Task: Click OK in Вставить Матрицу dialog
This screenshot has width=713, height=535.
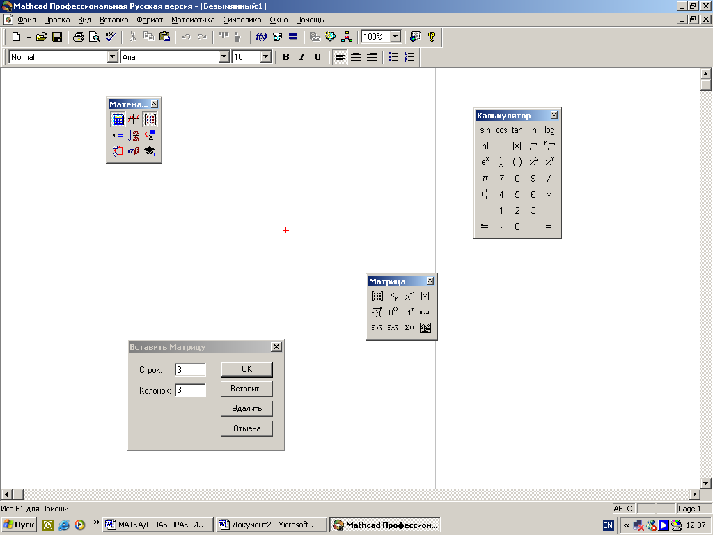Action: [247, 369]
